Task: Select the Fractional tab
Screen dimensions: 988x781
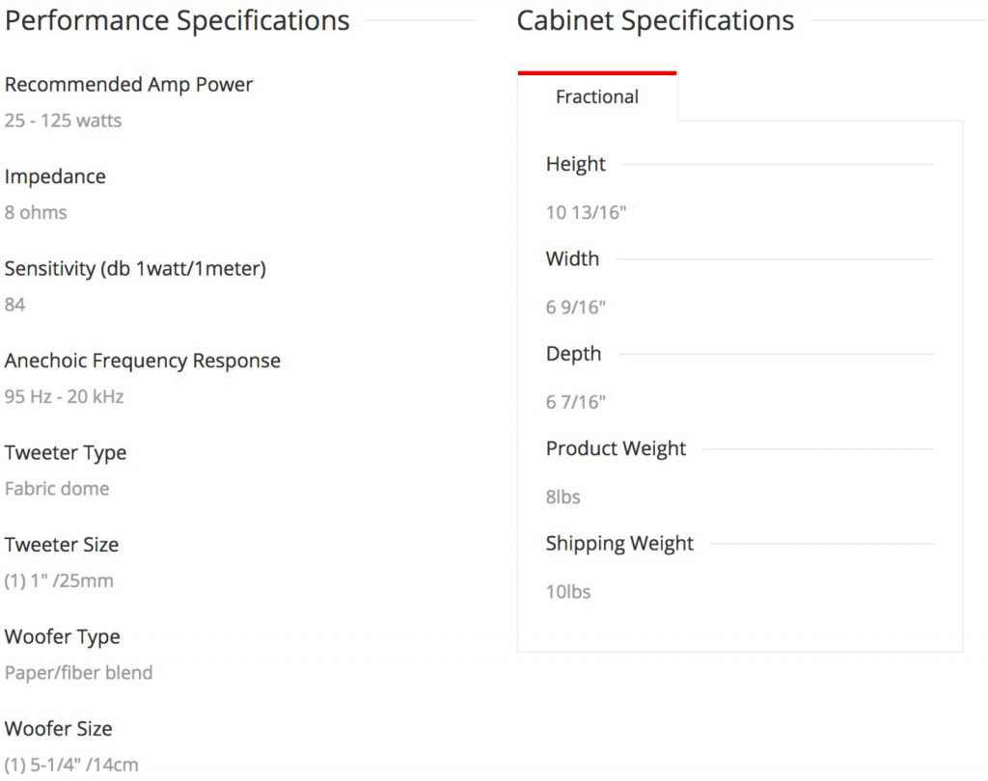Action: (x=597, y=97)
